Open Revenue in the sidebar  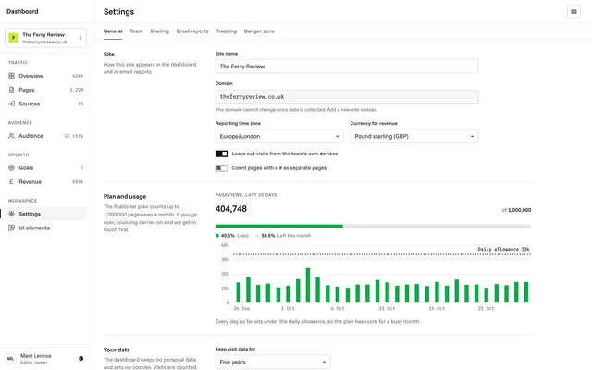pyautogui.click(x=45, y=181)
